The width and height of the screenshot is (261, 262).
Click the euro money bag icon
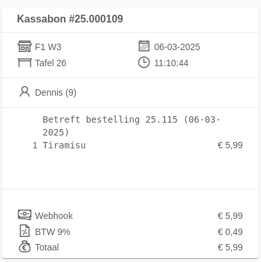coord(25,247)
